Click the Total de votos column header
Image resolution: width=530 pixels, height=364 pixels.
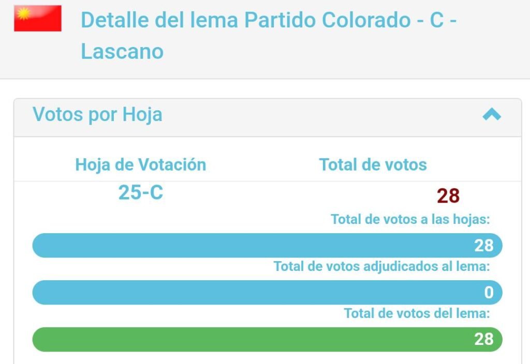(373, 165)
